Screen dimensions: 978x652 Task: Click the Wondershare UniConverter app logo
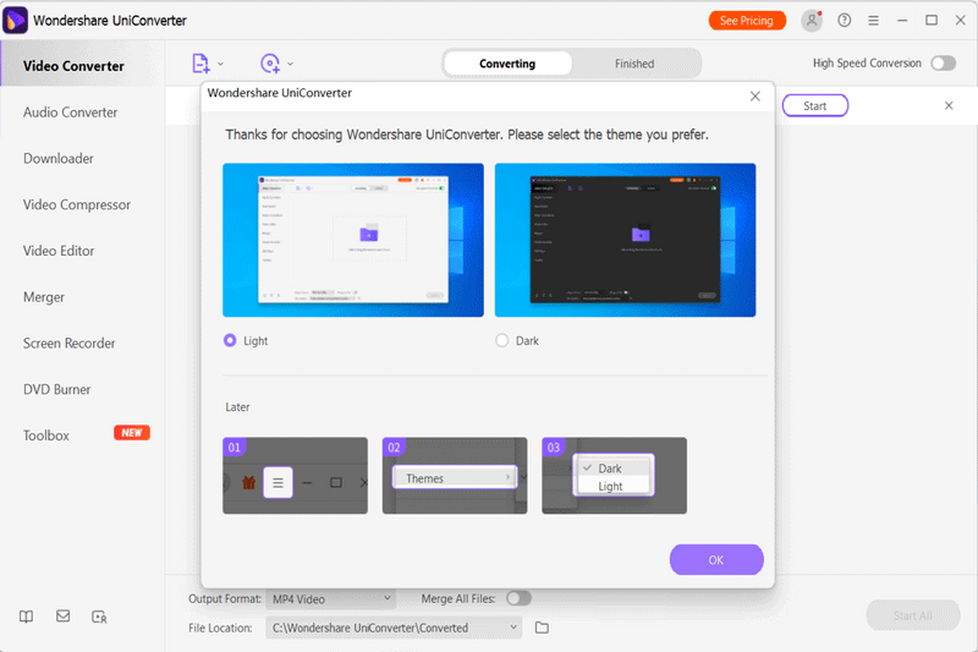tap(16, 20)
